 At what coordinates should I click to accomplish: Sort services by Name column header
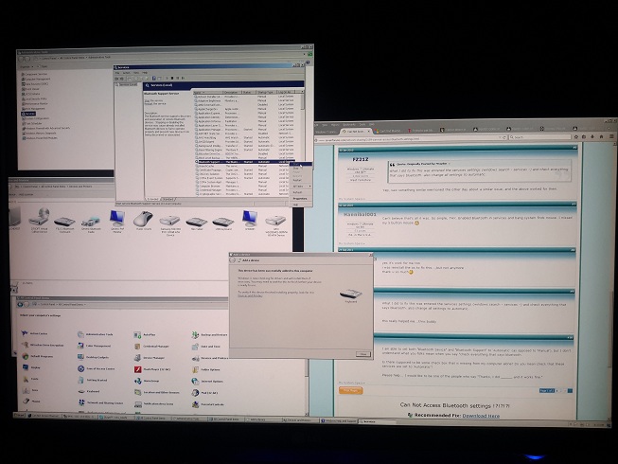[x=208, y=92]
